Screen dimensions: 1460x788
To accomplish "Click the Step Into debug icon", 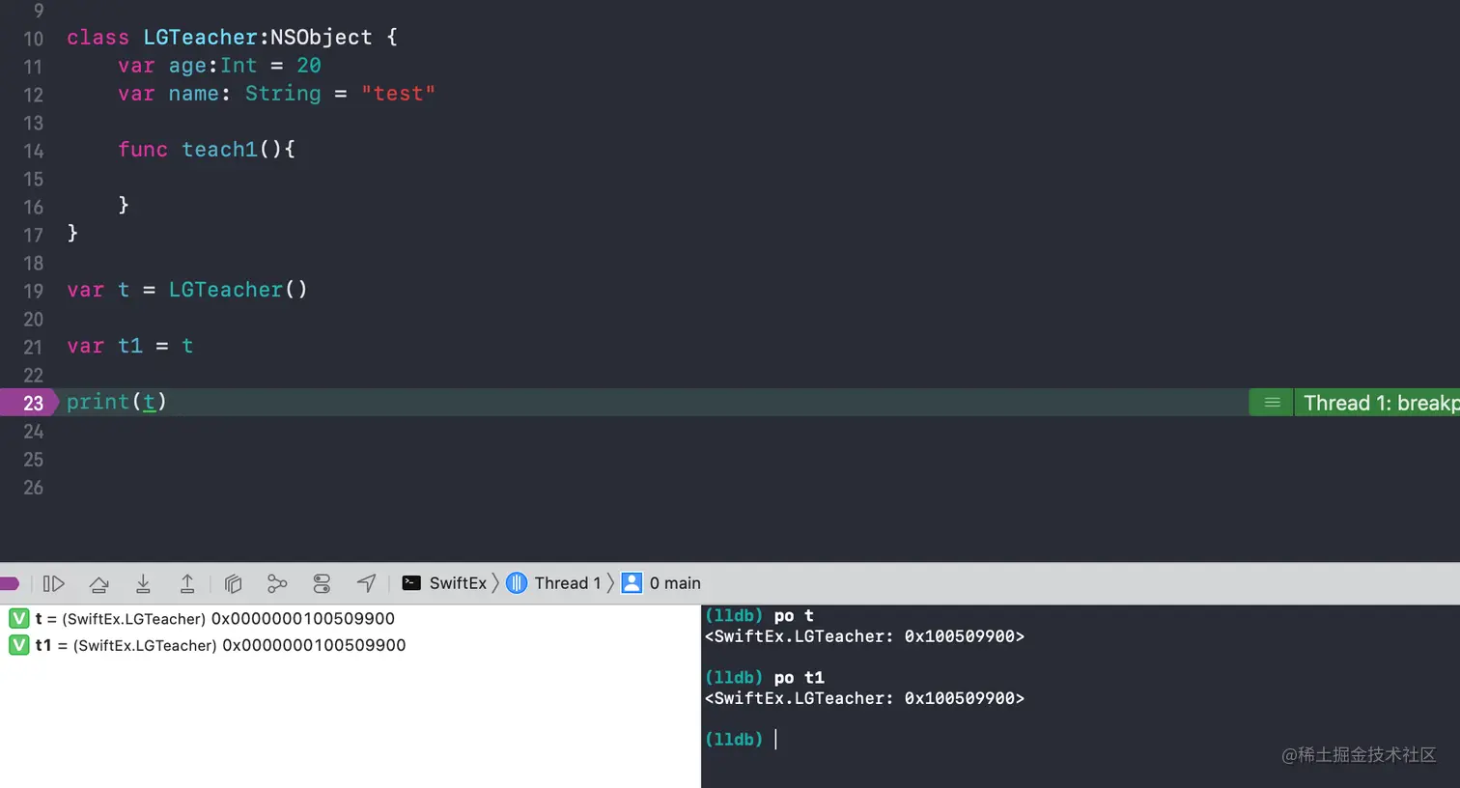I will click(143, 583).
